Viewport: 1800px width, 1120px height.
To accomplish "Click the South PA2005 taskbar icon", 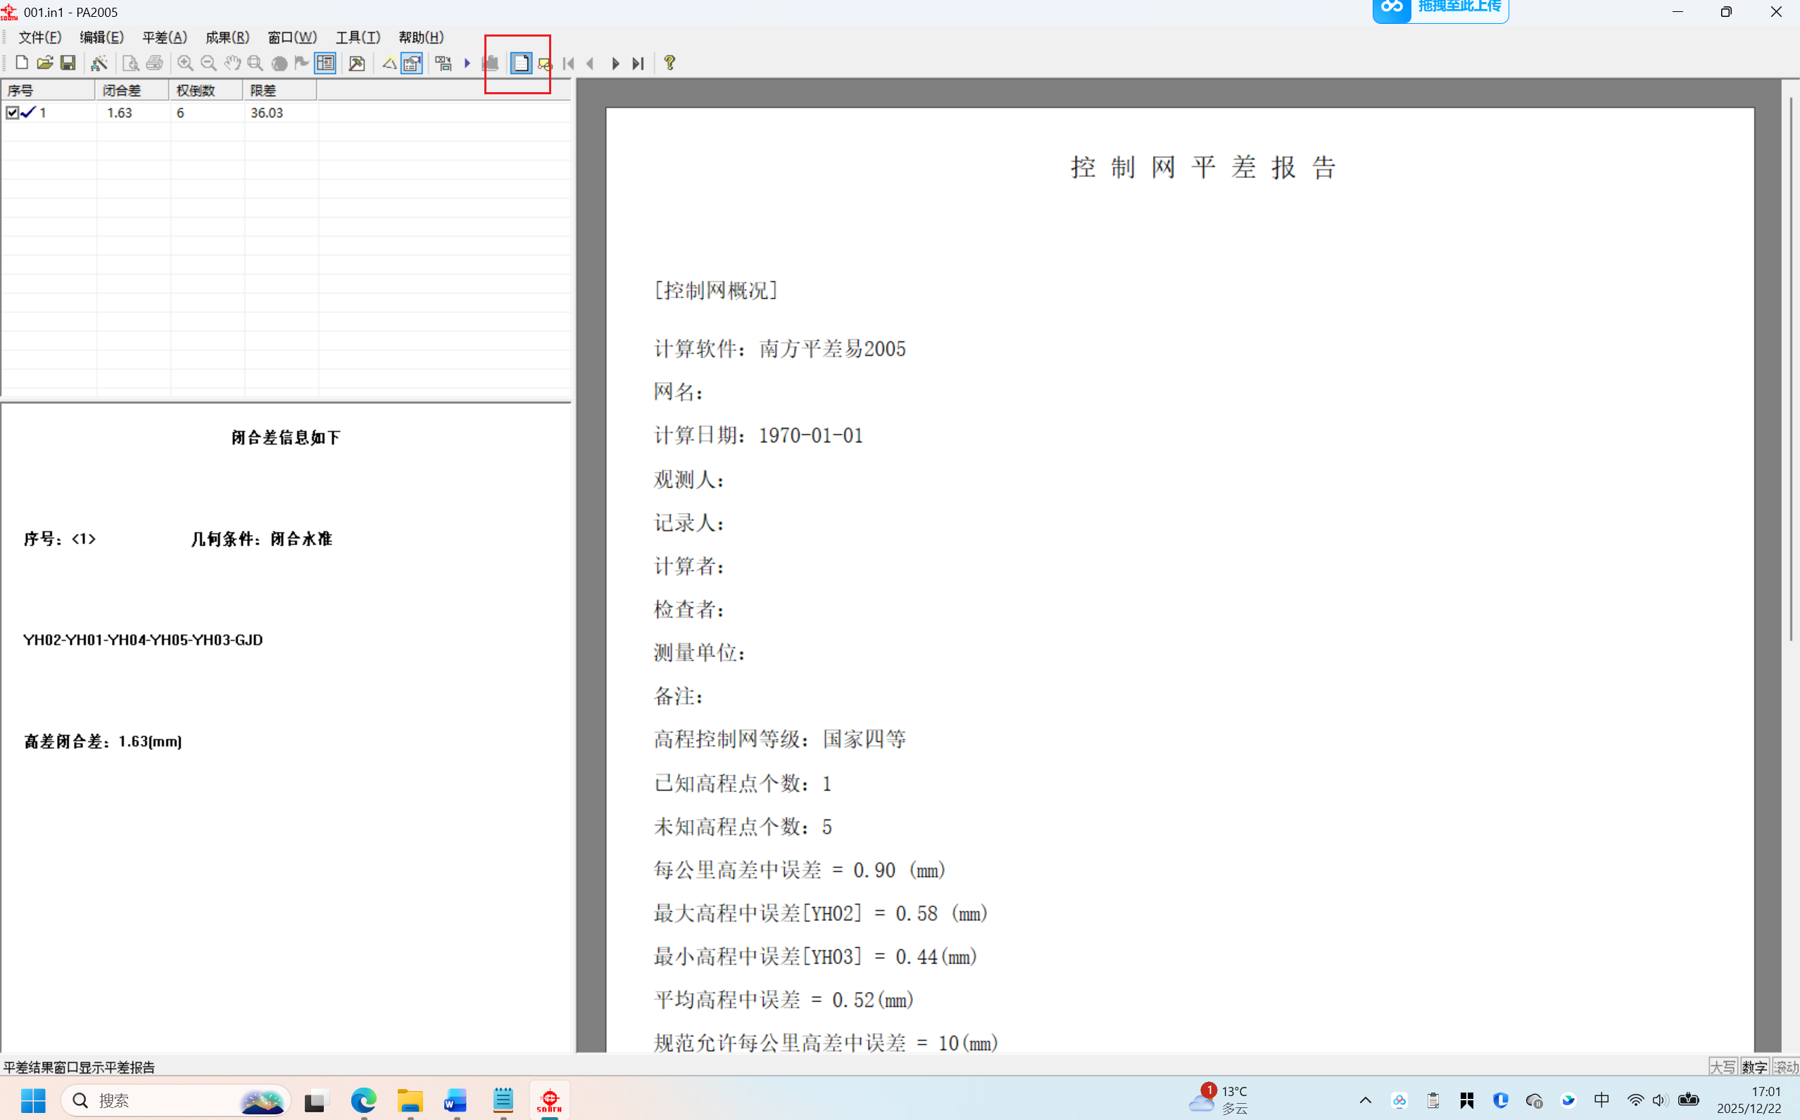I will 549,1101.
